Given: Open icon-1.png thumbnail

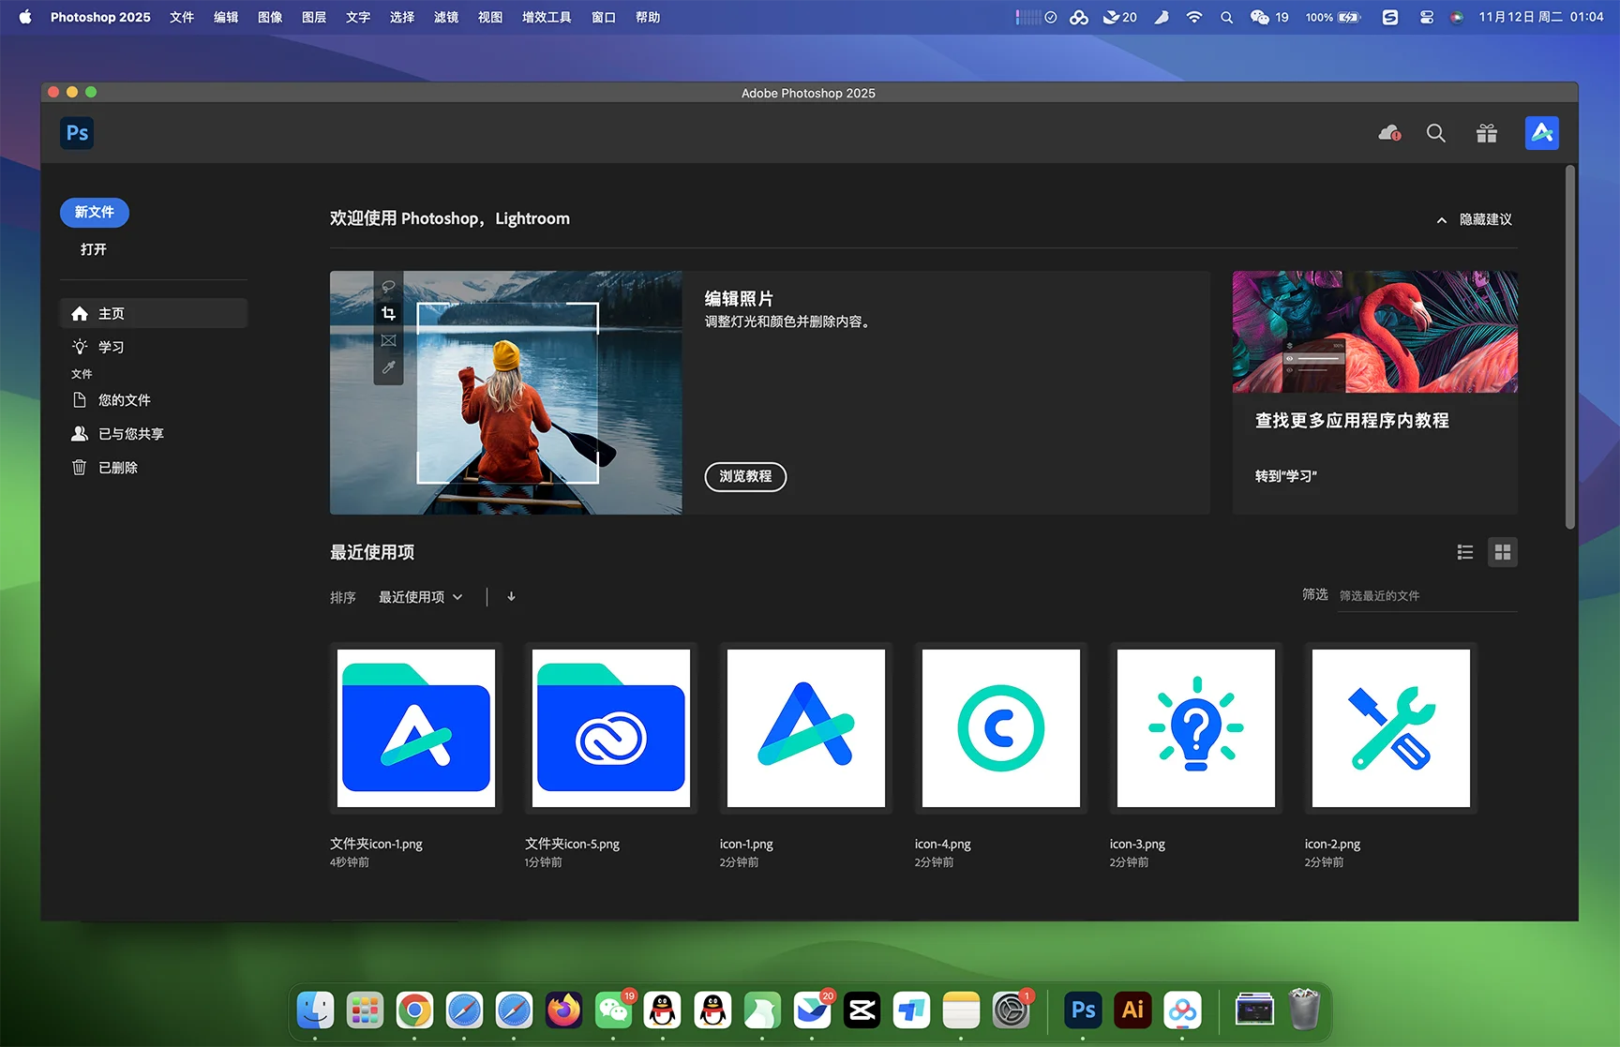Looking at the screenshot, I should click(806, 728).
